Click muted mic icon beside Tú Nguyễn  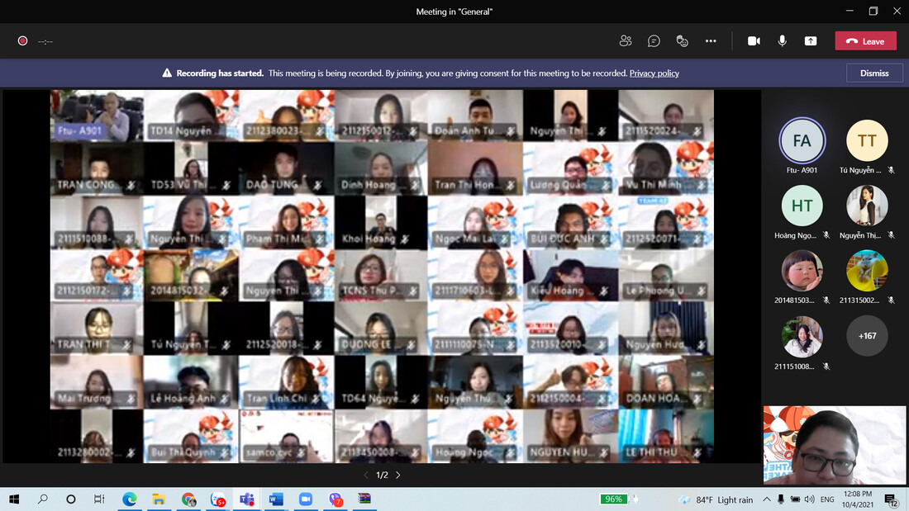(892, 170)
